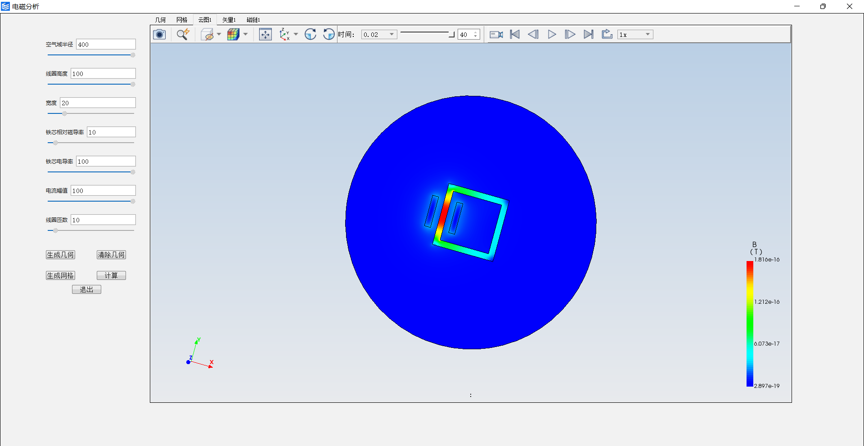Click the 电磁分析 app icon in title bar

pos(5,6)
